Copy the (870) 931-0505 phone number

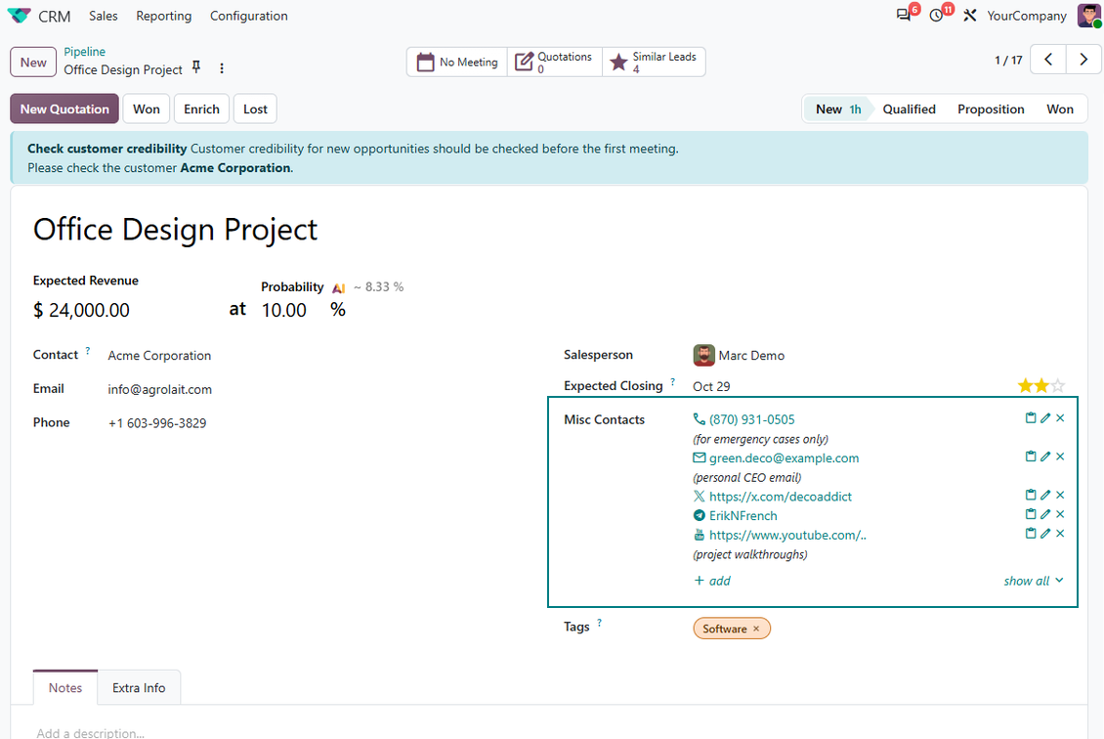pos(1030,417)
